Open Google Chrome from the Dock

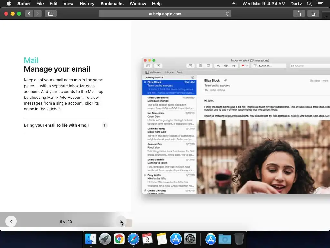[x=119, y=239]
